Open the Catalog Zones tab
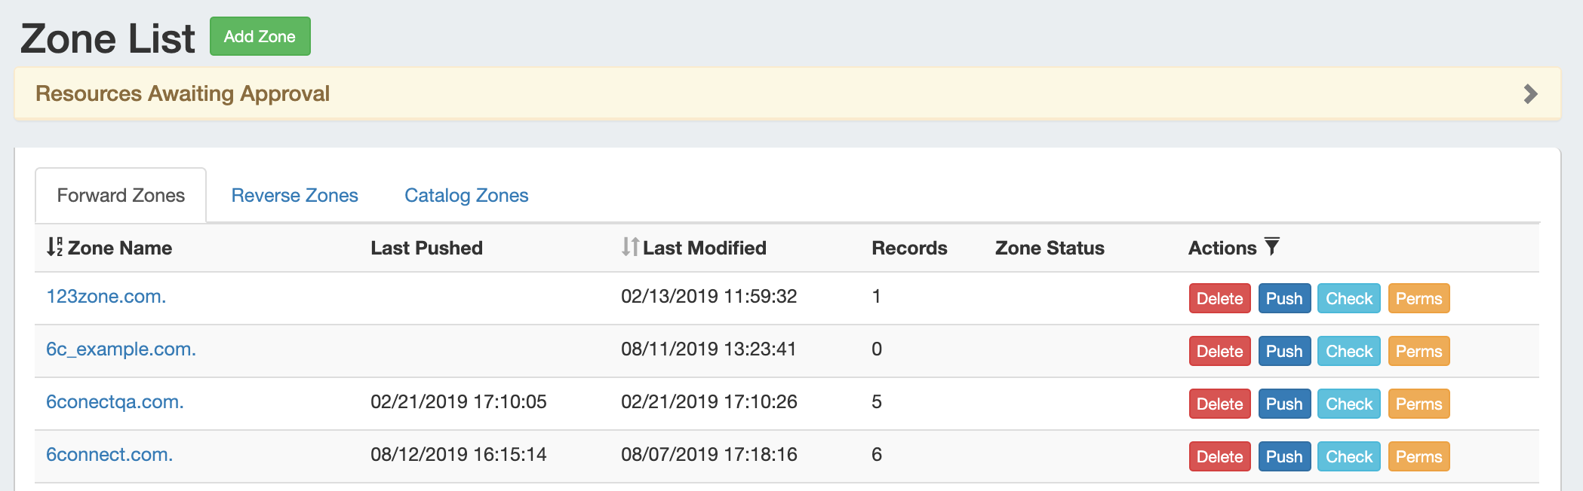This screenshot has height=491, width=1583. point(466,196)
